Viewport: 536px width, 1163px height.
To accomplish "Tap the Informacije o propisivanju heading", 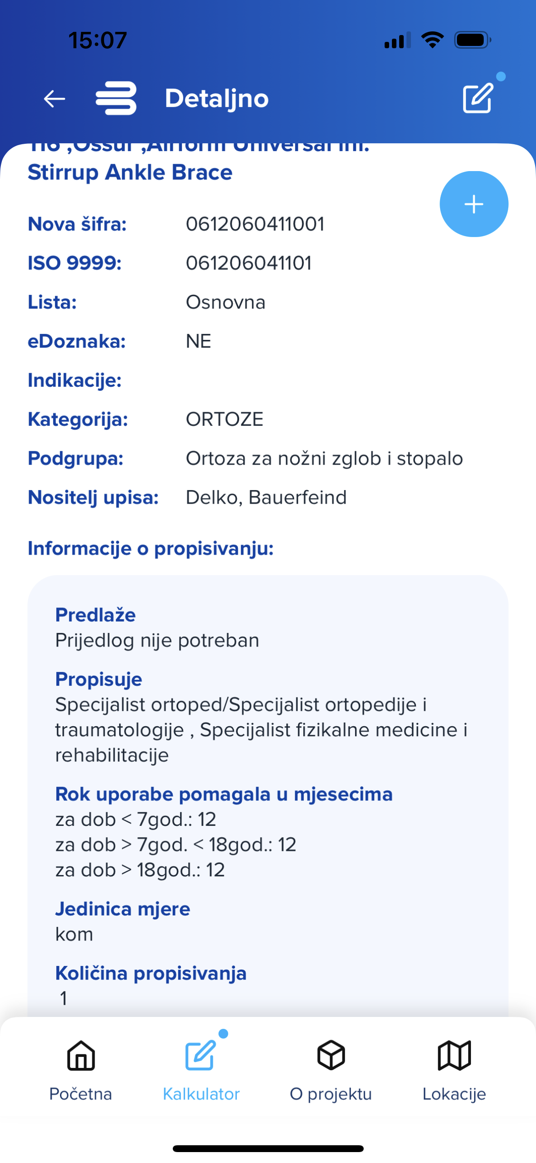I will coord(150,548).
